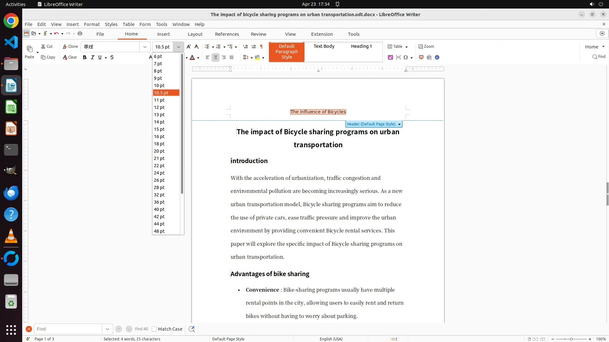Switch to the Layout tab

[195, 34]
